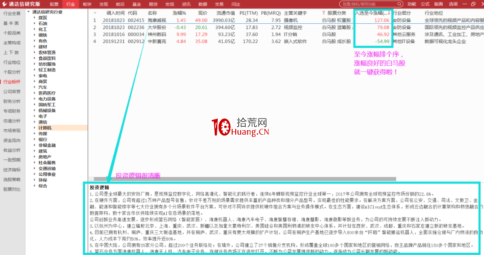Open 选股策略 in the left sidebar
The image size is (484, 255).
tap(12, 179)
